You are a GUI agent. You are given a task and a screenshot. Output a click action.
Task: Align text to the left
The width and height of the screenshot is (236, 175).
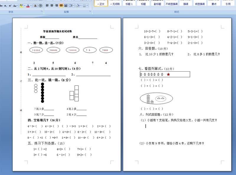point(47,6)
